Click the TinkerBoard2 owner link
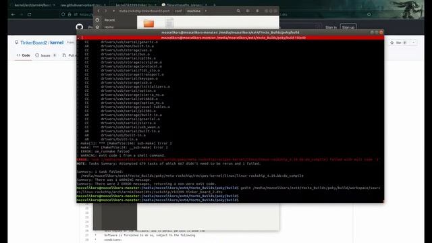Screen dimensions: 432x243 click(34, 43)
